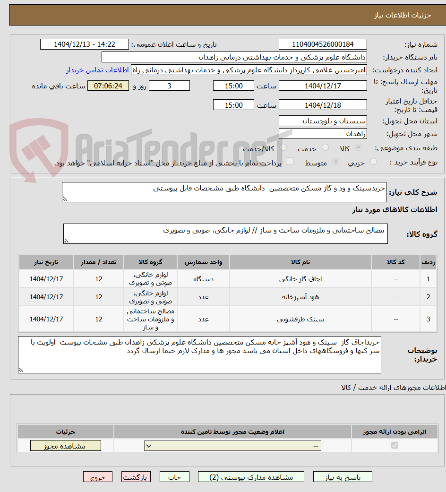Click the date 1404/12/17 in the 'اجاق گاز خانگی' row
This screenshot has width=446, height=492.
tap(46, 279)
